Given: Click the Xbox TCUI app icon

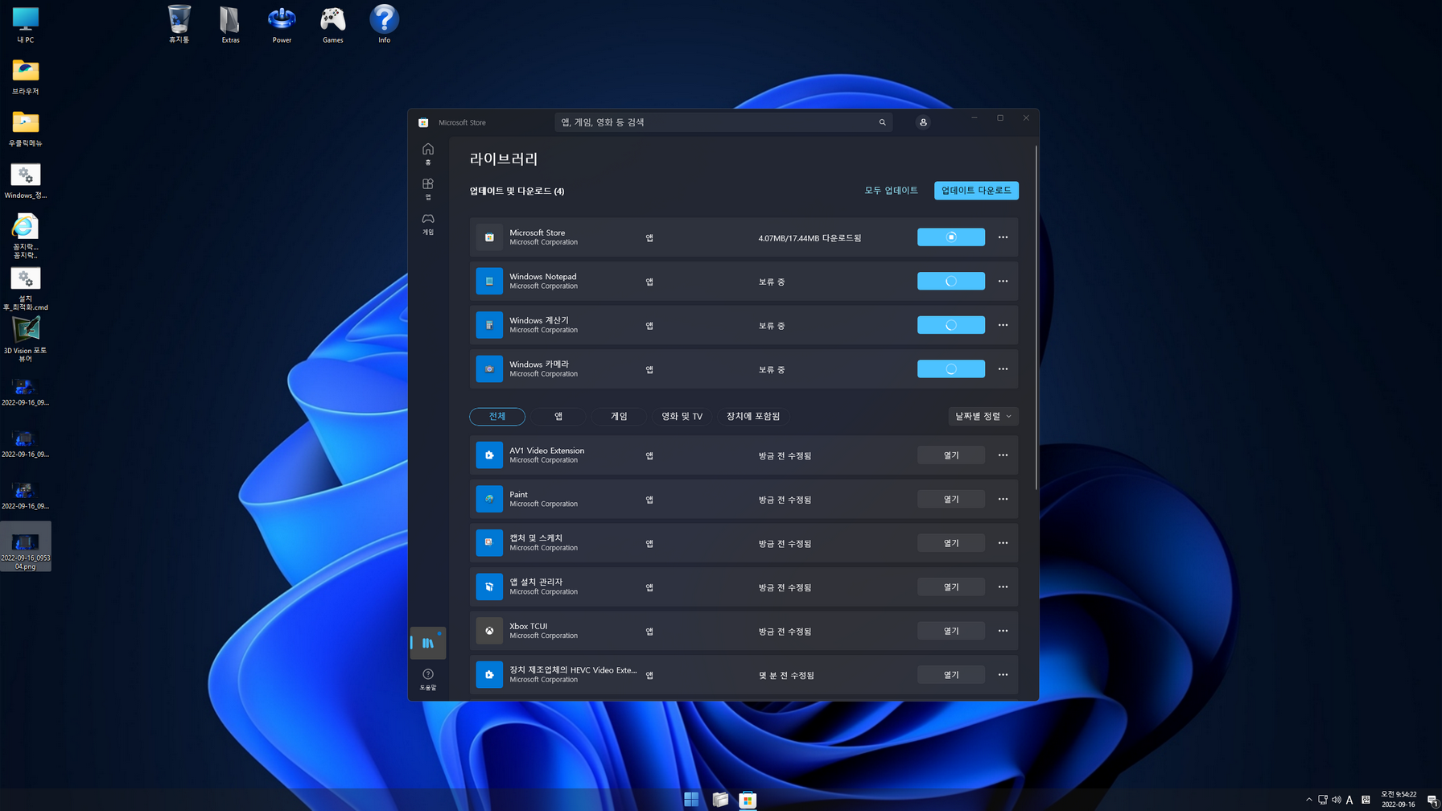Looking at the screenshot, I should coord(489,631).
